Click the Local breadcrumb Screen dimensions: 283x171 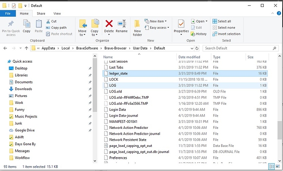(66, 48)
